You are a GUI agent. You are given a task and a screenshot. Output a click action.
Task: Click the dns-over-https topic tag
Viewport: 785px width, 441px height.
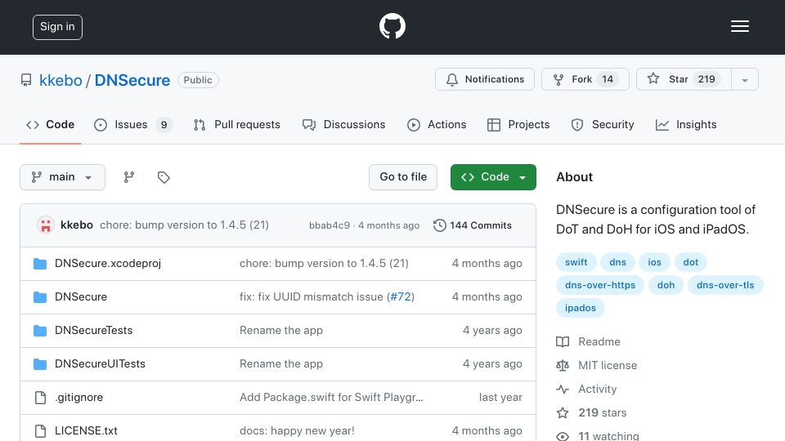click(x=599, y=285)
